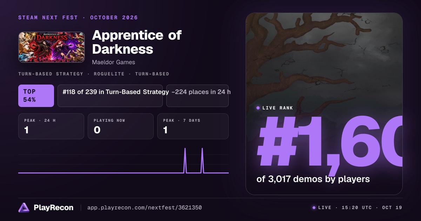Click the PlayRecon triangle logo icon
Screen dimensions: 421x221
click(24, 208)
